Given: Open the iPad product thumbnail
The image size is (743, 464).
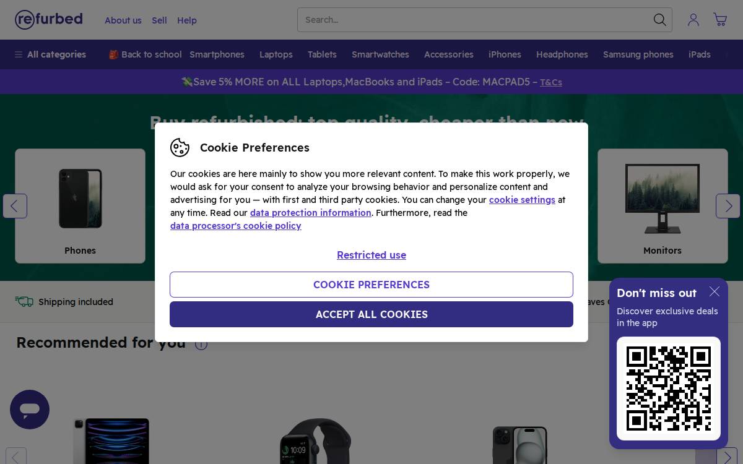Looking at the screenshot, I should pos(111,441).
